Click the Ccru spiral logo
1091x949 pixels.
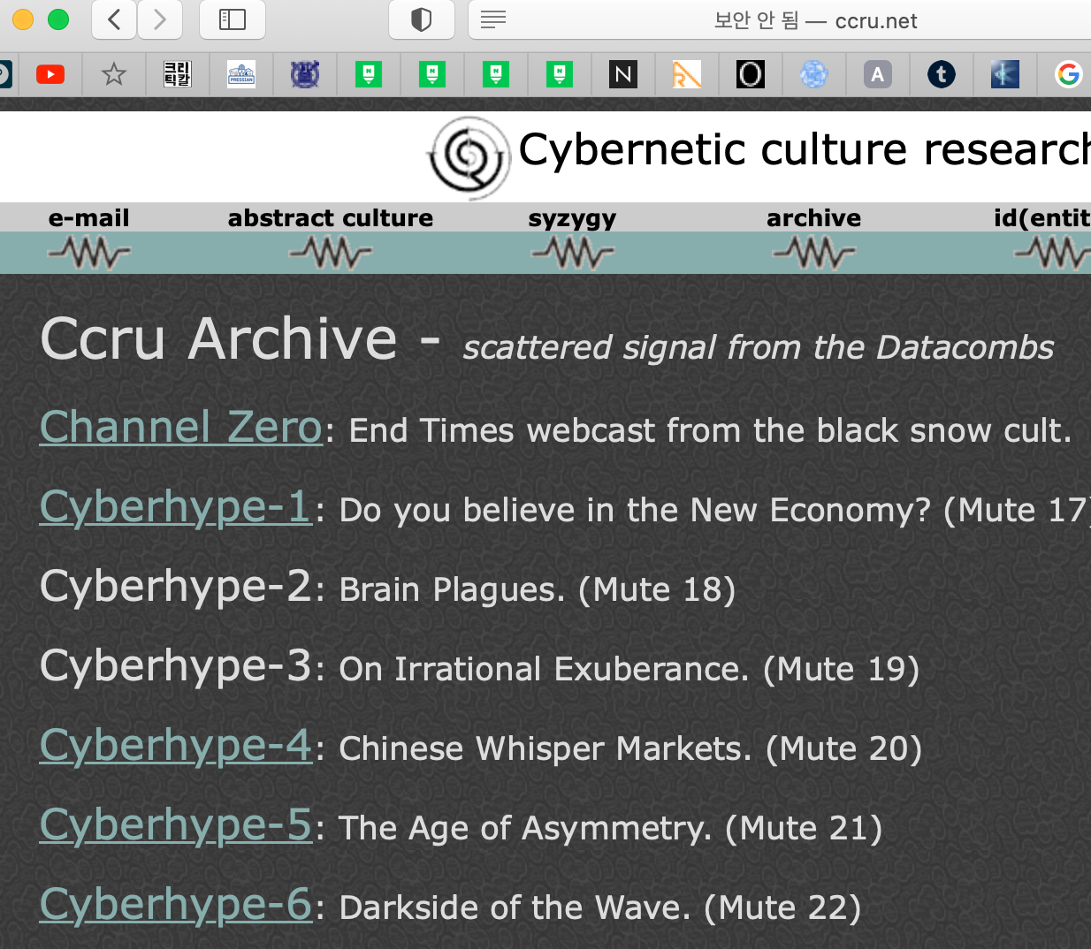469,157
